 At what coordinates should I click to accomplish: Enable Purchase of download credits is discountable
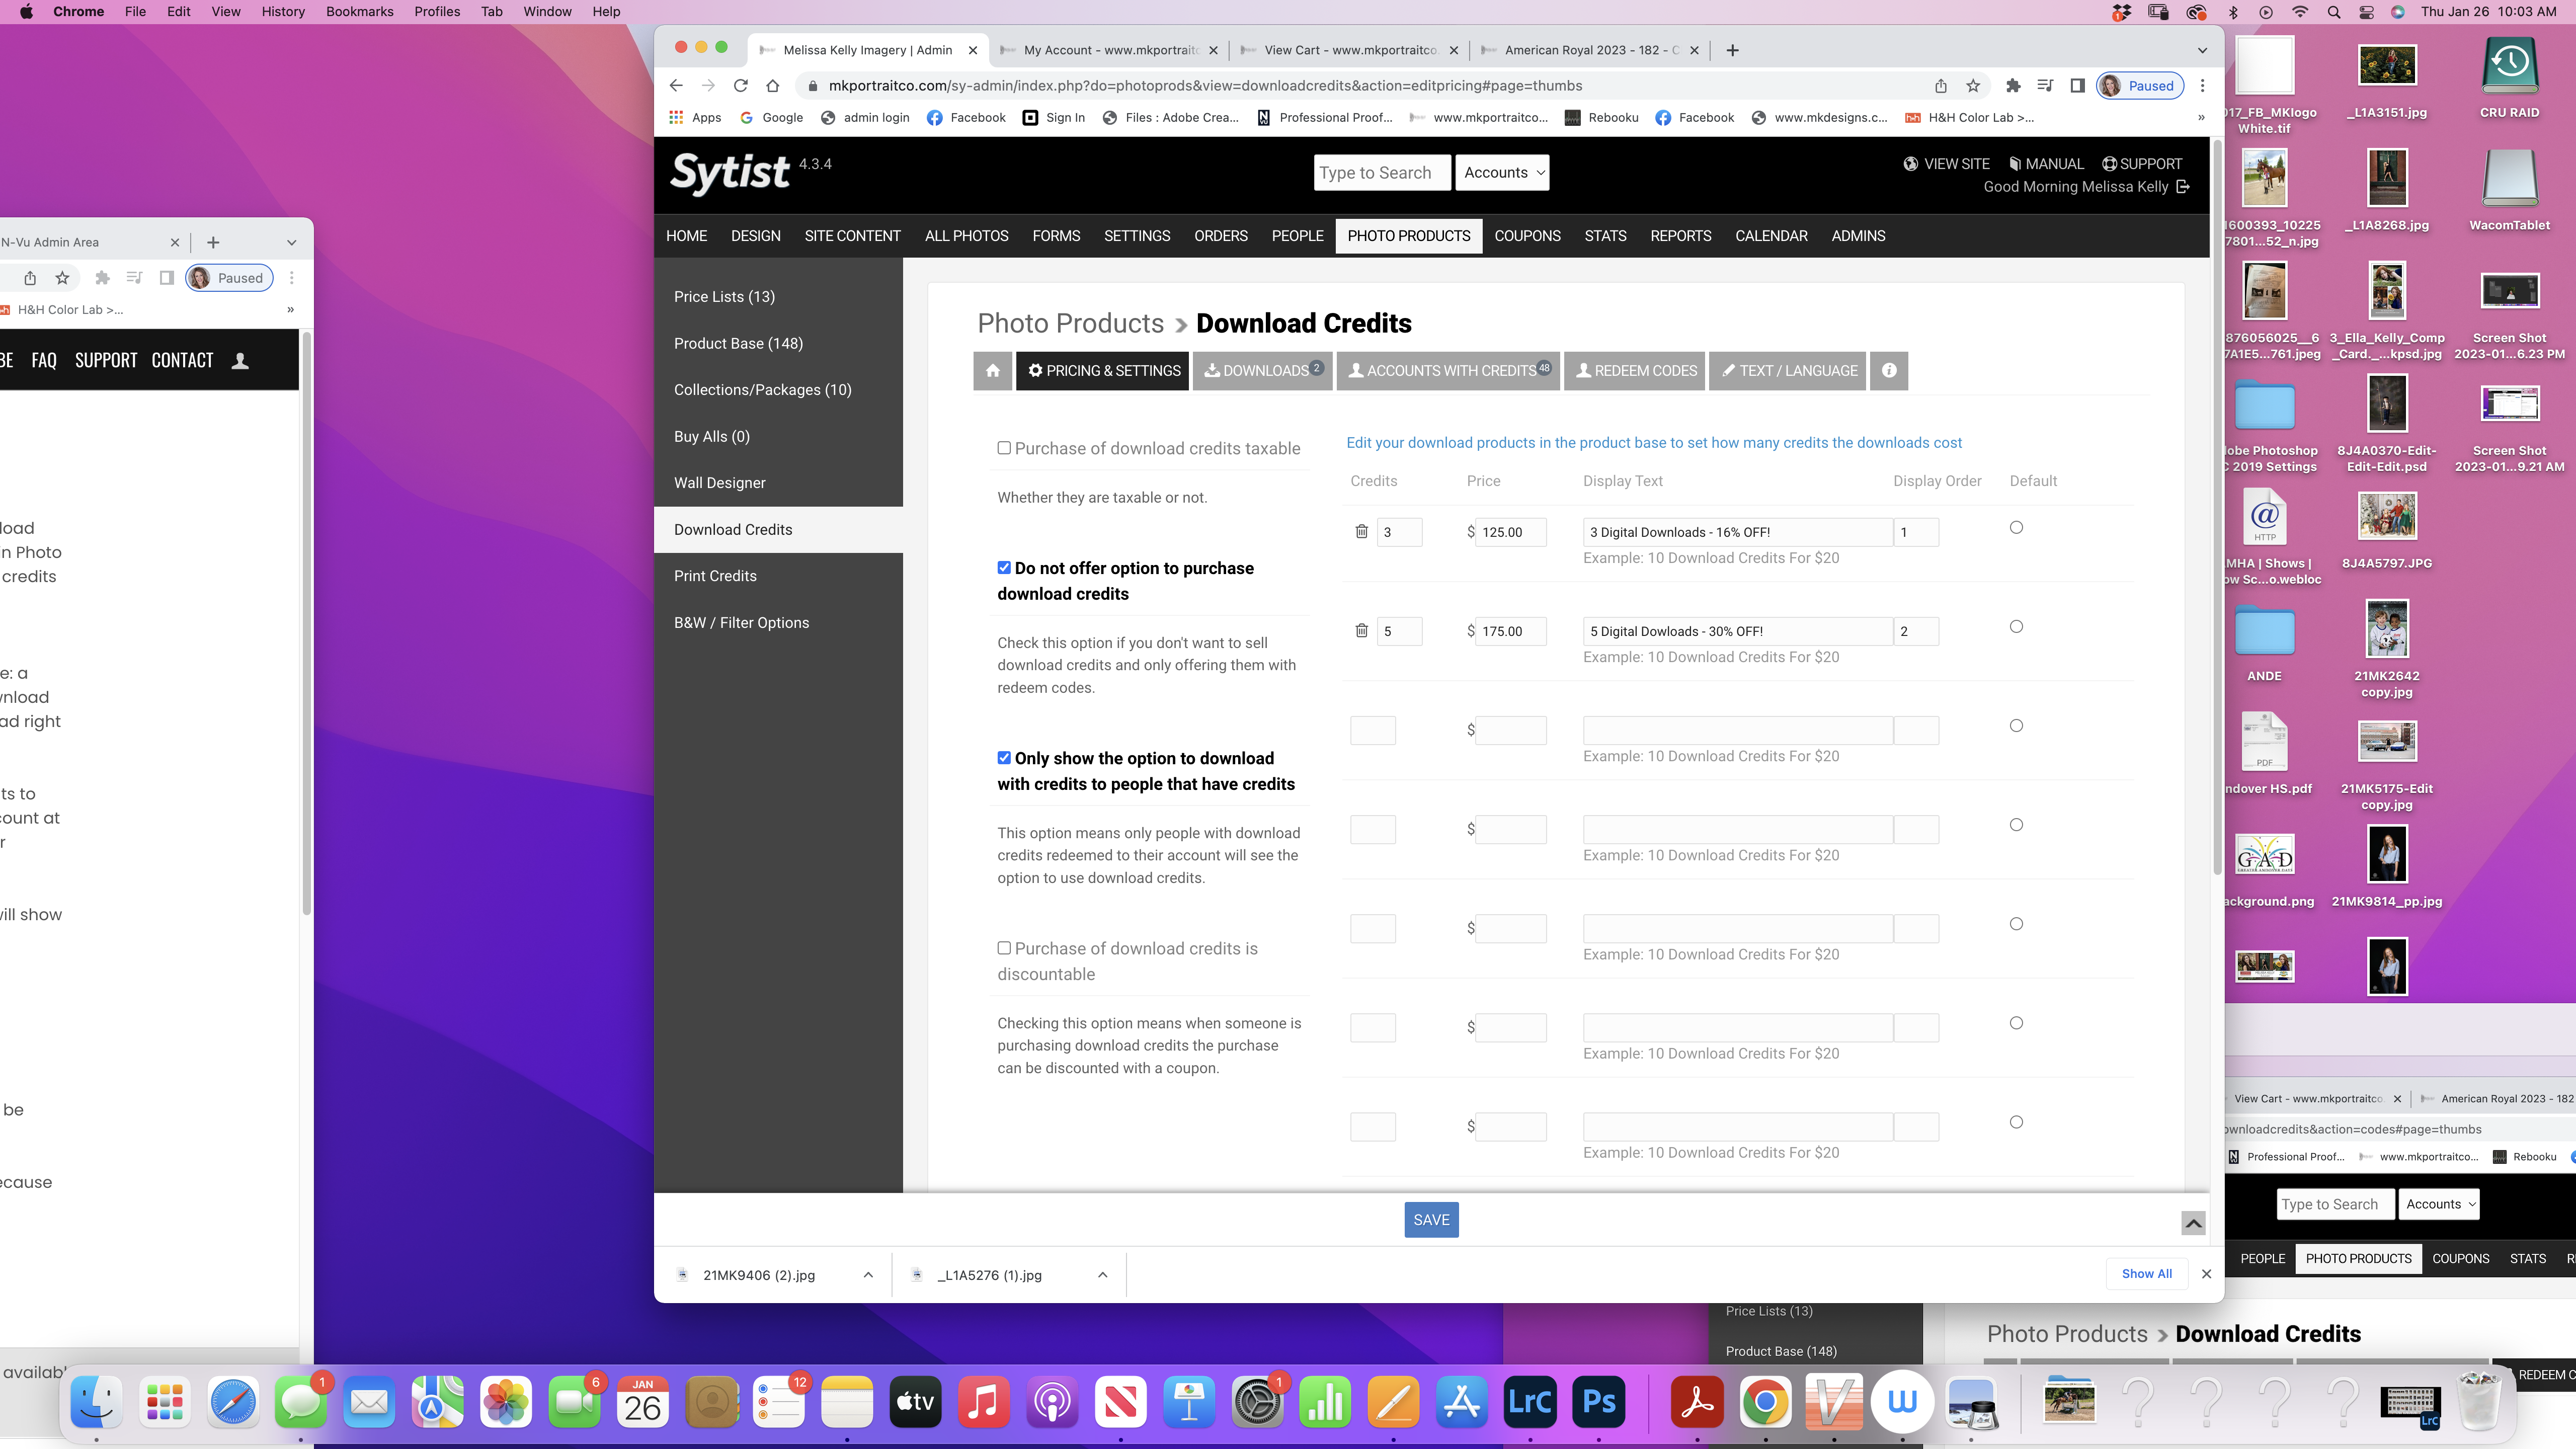tap(1003, 948)
